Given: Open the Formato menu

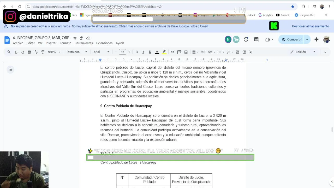Looking at the screenshot, I should [x=65, y=43].
